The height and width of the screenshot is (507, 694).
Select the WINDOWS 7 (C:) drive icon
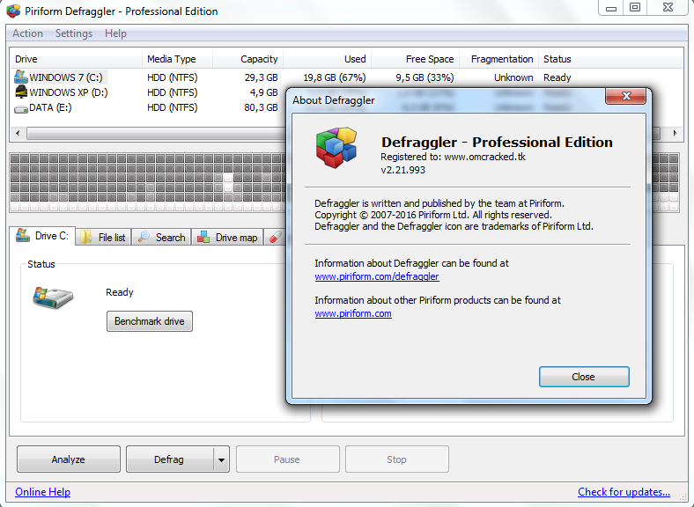20,77
